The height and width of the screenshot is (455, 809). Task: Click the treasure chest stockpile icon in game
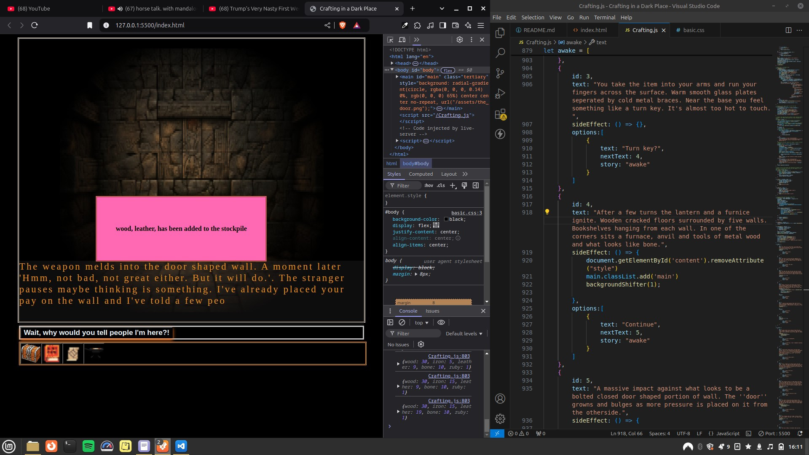(31, 353)
